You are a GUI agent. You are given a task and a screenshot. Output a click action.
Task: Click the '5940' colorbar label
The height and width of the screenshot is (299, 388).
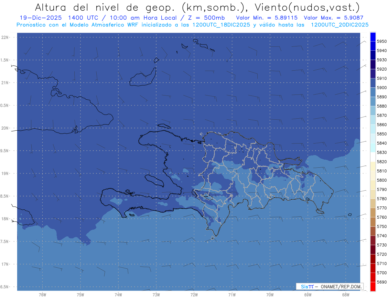382,51
